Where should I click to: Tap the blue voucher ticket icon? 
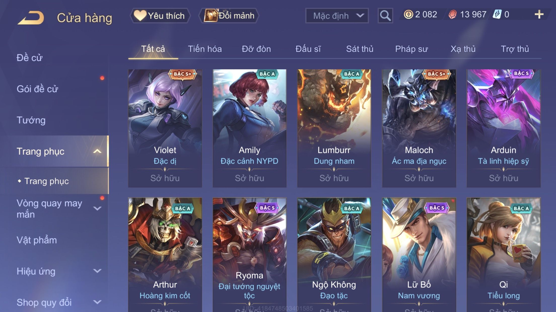pyautogui.click(x=497, y=14)
